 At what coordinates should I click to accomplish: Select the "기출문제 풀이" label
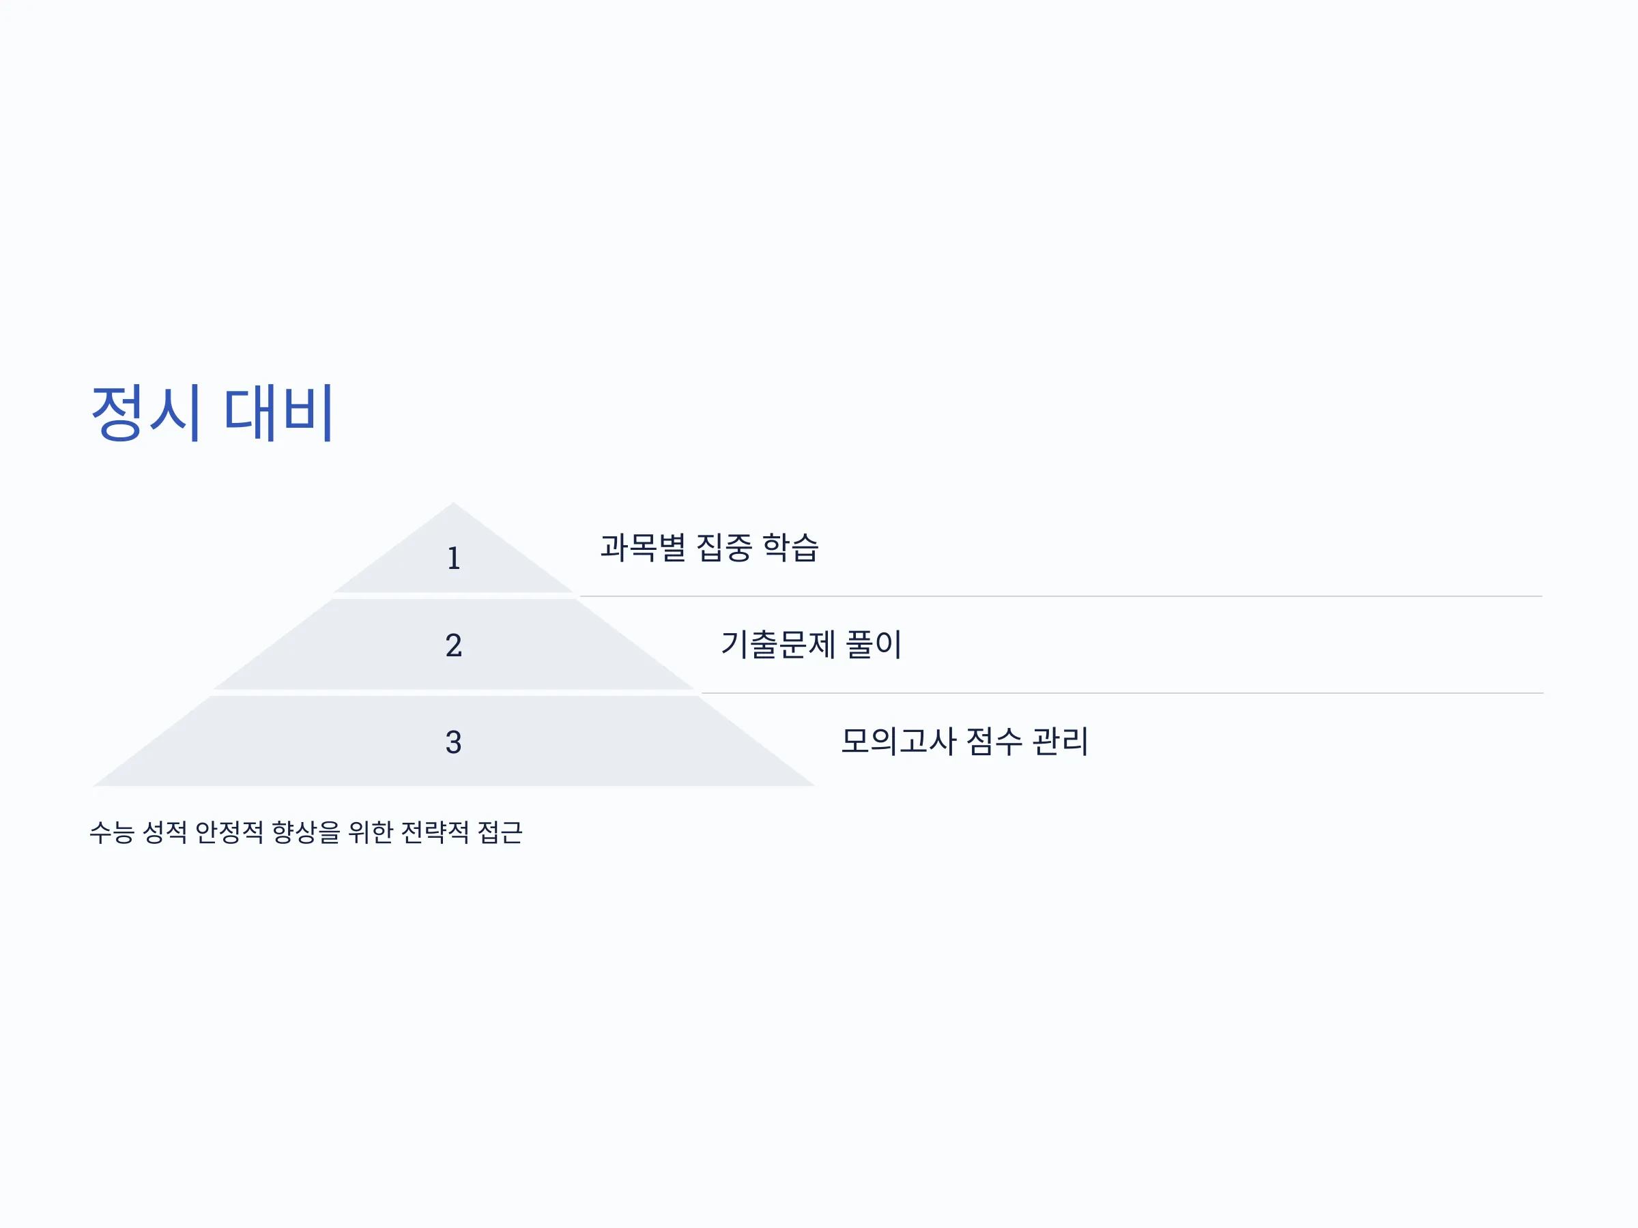point(811,644)
